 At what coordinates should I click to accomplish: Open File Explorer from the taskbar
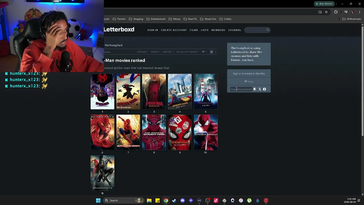[149, 200]
